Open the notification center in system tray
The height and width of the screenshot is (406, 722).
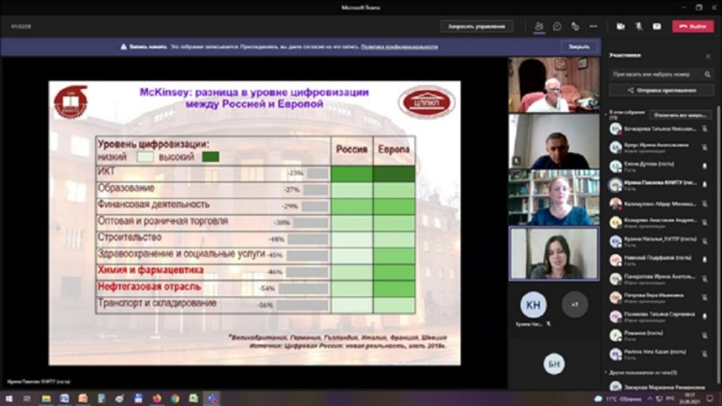(710, 399)
